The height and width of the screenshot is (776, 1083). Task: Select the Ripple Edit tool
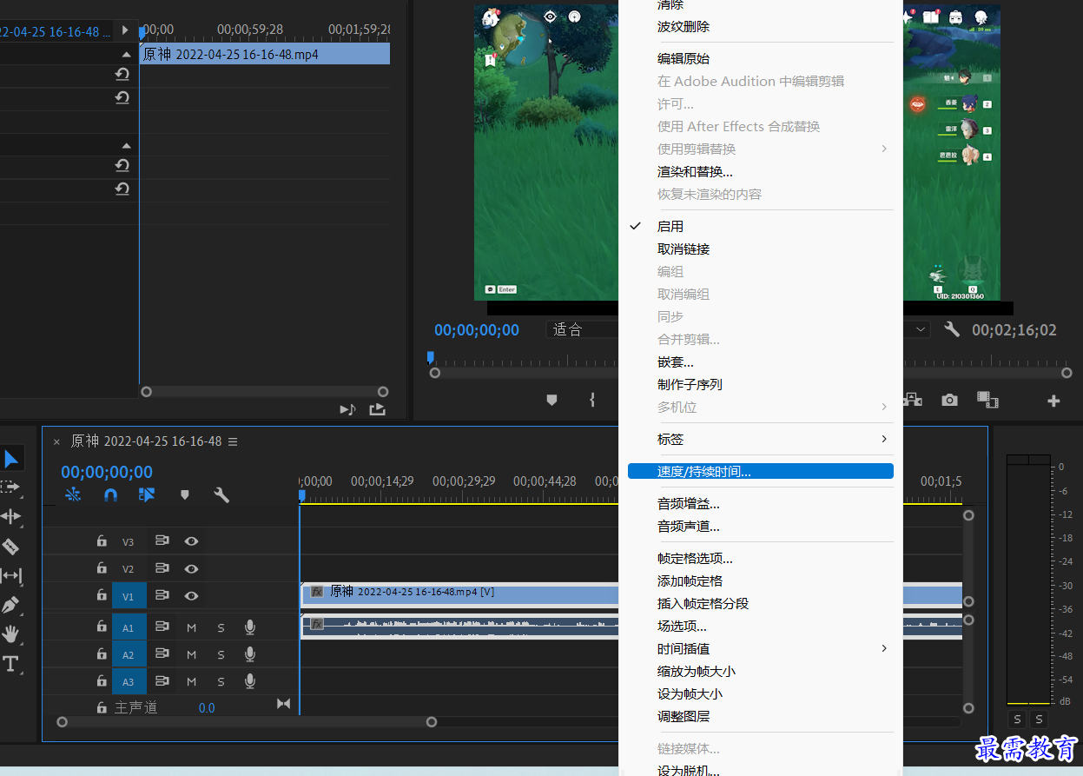pyautogui.click(x=10, y=517)
